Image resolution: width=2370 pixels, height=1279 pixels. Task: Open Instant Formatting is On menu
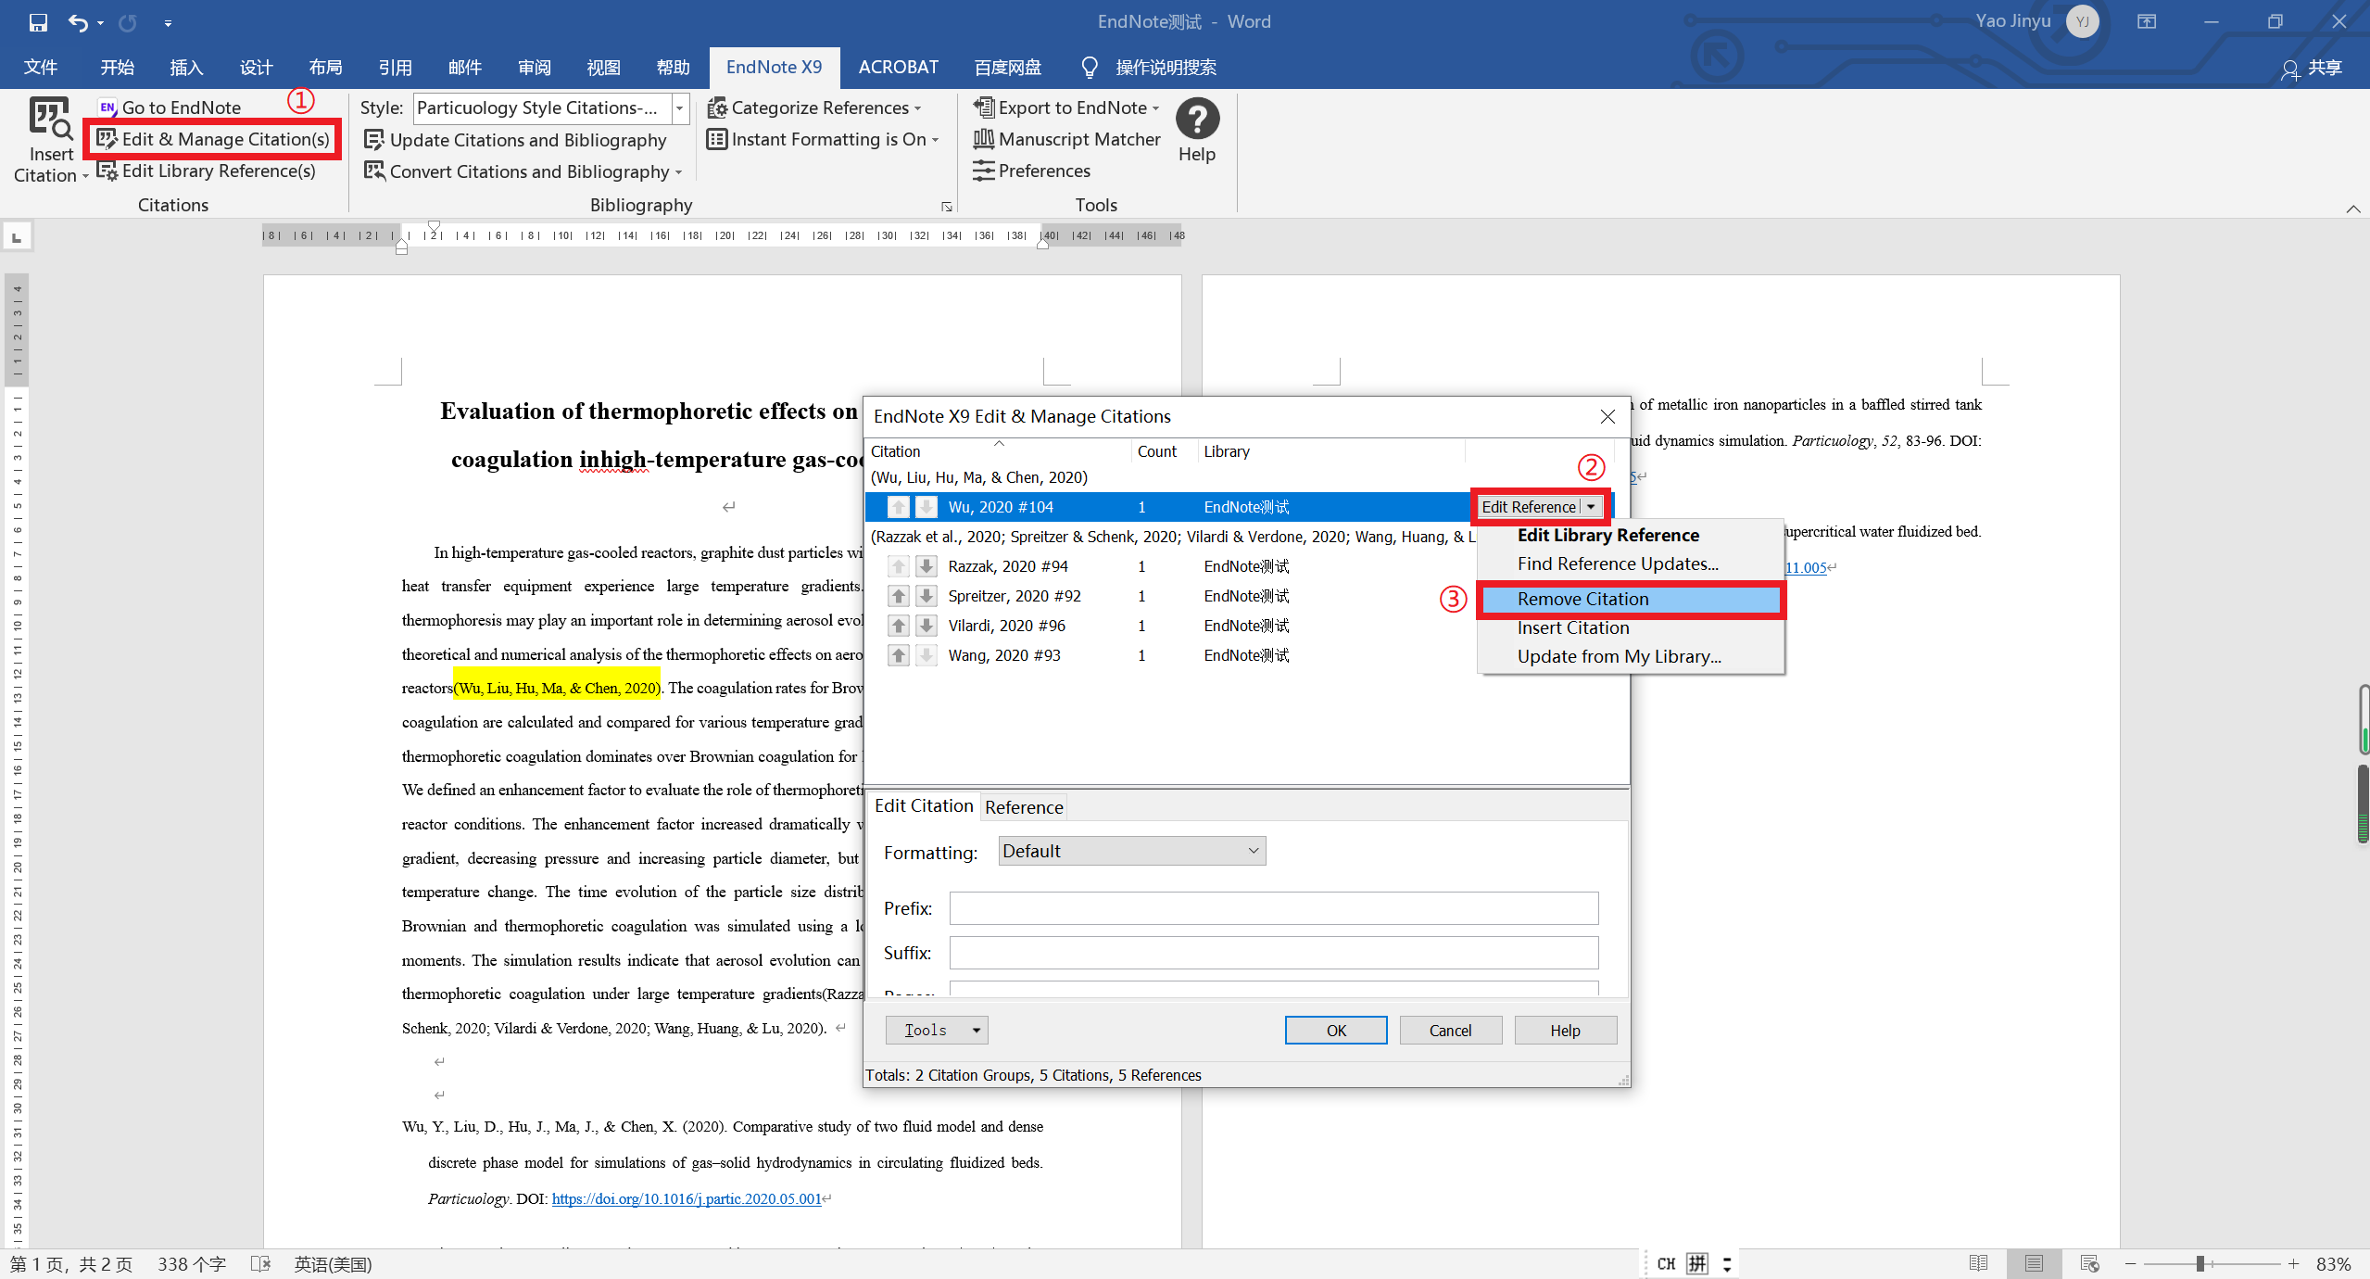pyautogui.click(x=823, y=139)
